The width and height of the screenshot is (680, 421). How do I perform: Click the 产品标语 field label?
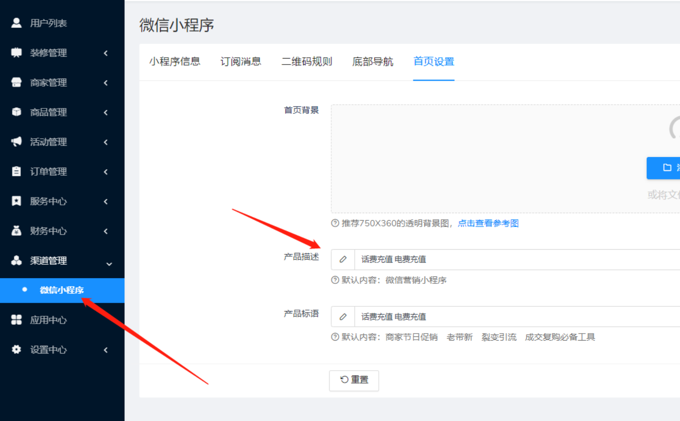click(x=301, y=314)
